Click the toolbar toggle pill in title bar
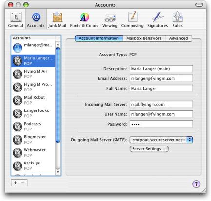 click(x=199, y=5)
